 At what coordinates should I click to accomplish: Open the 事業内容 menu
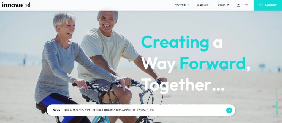[x=202, y=5]
